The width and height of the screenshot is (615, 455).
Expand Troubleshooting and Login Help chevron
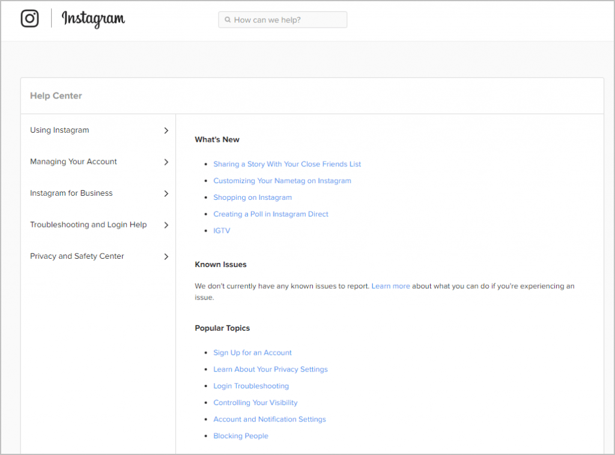click(x=166, y=225)
